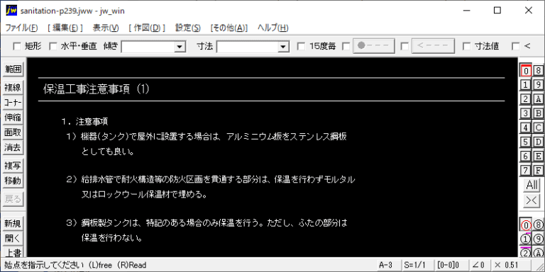The image size is (545, 272).
Task: Activate the 伸縮 stretch tool
Action: click(13, 118)
